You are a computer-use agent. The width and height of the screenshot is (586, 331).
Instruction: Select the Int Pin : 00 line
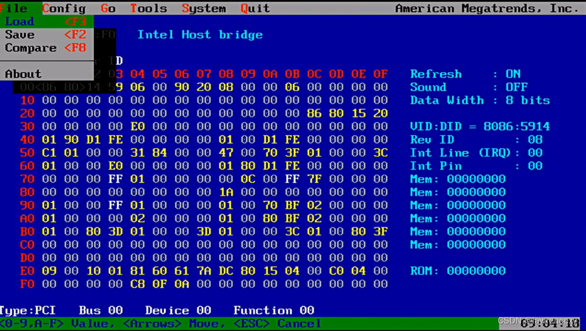[476, 165]
